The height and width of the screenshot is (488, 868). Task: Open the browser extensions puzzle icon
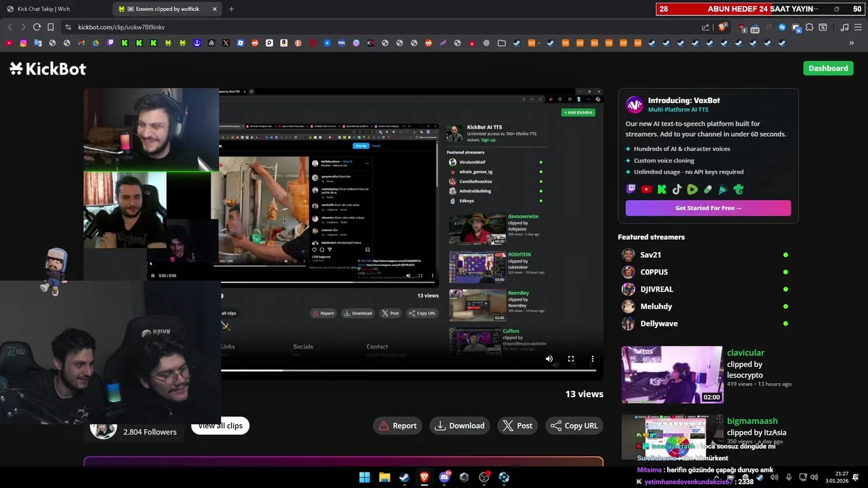coord(809,27)
